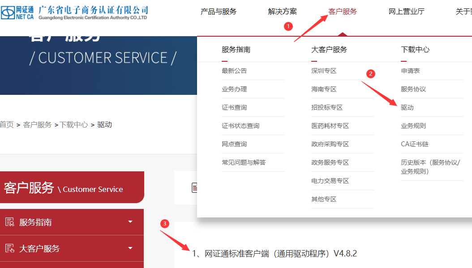This screenshot has width=472, height=268.
Task: Expand the 大客户服务 sidebar dropdown arrow
Action: click(x=130, y=248)
